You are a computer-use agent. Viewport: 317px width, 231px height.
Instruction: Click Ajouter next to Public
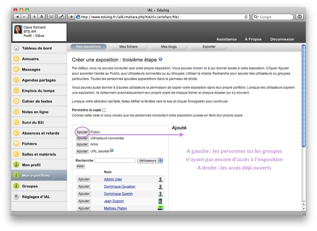click(x=82, y=132)
